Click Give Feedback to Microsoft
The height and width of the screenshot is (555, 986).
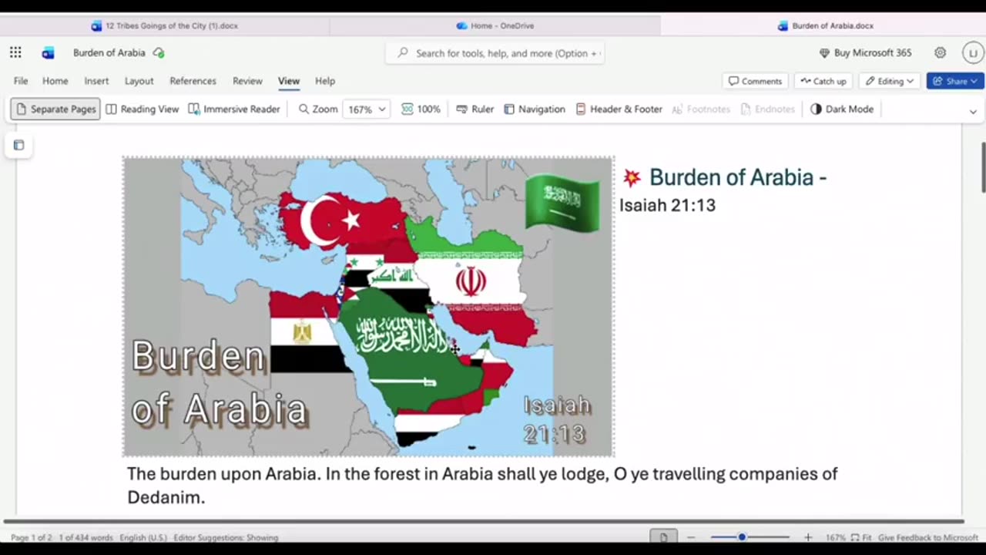click(928, 537)
